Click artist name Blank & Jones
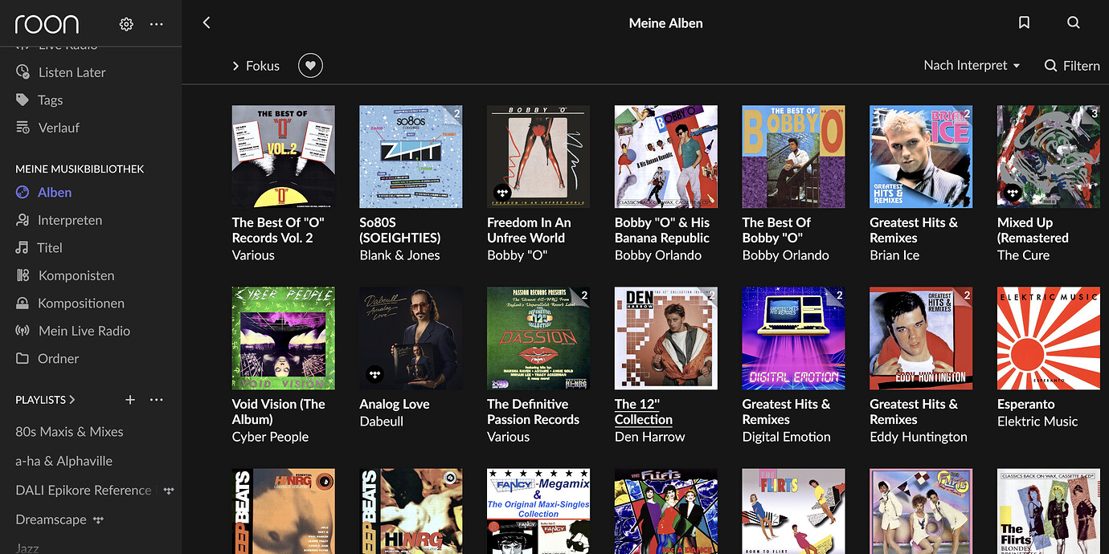 pyautogui.click(x=399, y=255)
